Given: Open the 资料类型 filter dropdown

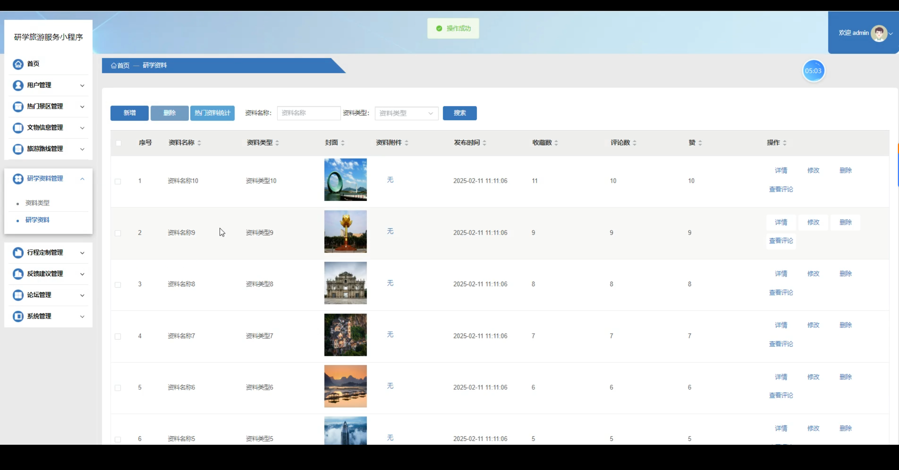Looking at the screenshot, I should point(406,113).
